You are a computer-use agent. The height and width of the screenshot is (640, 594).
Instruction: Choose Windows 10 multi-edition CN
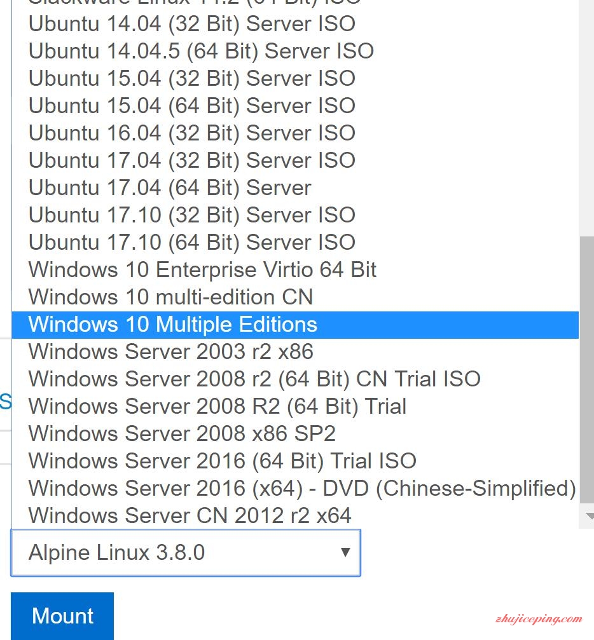tap(295, 297)
